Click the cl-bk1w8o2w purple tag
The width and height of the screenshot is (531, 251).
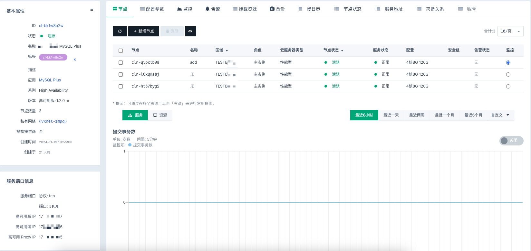(53, 58)
